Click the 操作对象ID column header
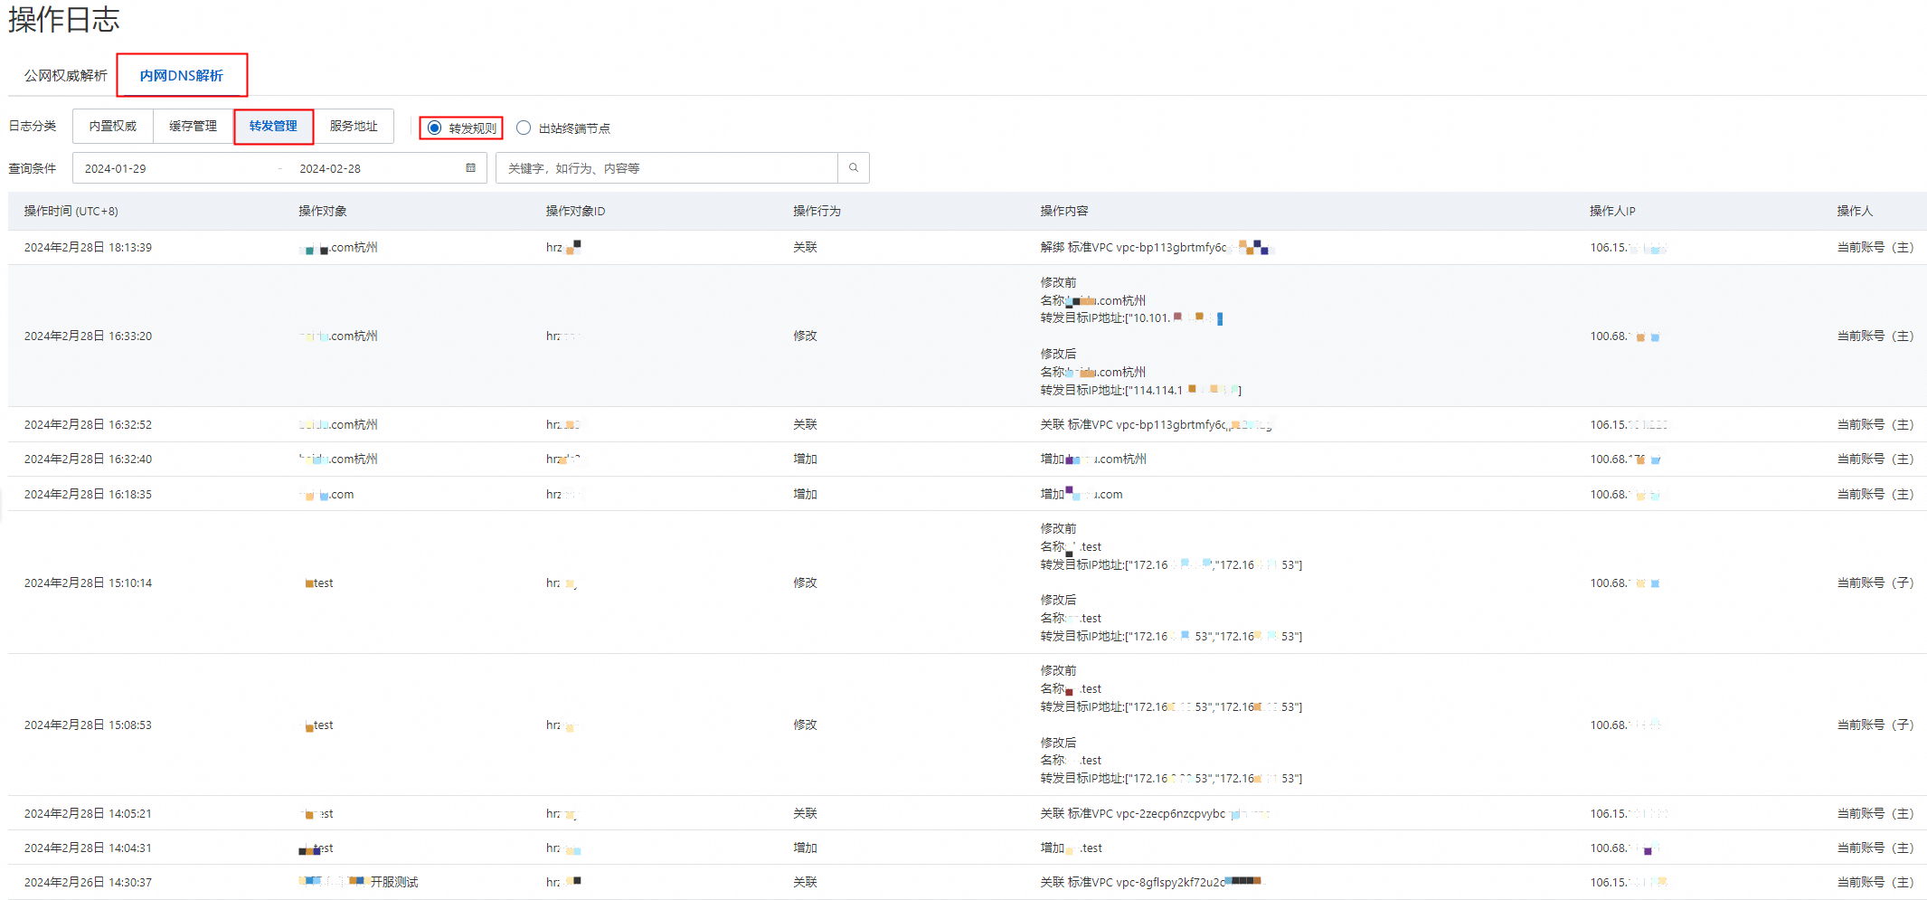This screenshot has height=900, width=1927. click(x=576, y=212)
